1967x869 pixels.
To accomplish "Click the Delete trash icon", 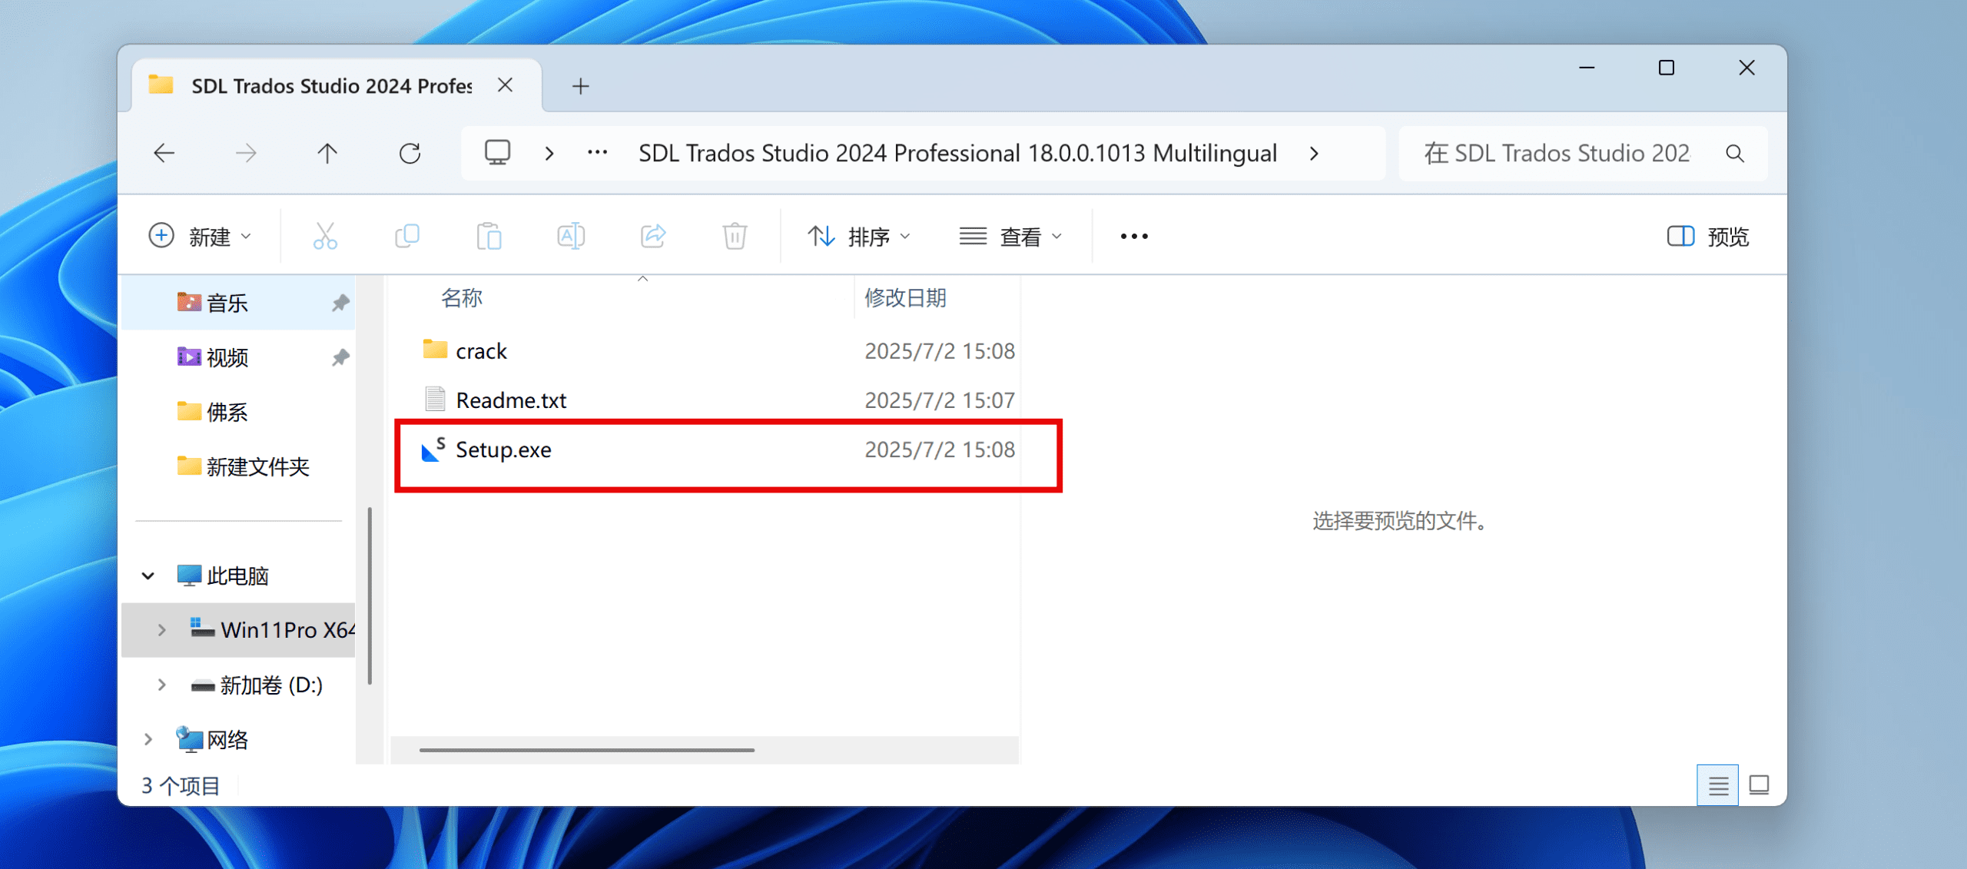I will tap(735, 236).
